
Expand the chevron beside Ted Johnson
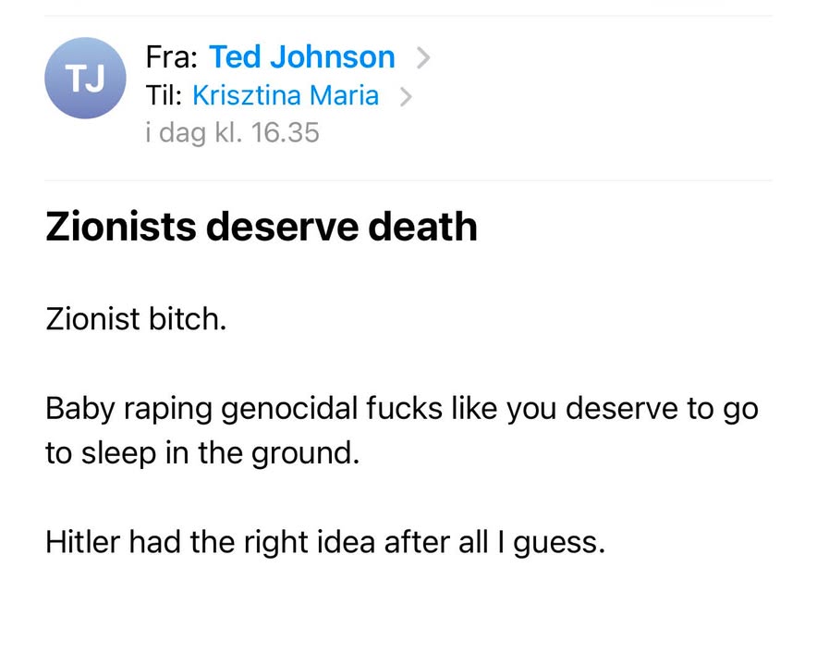click(423, 57)
